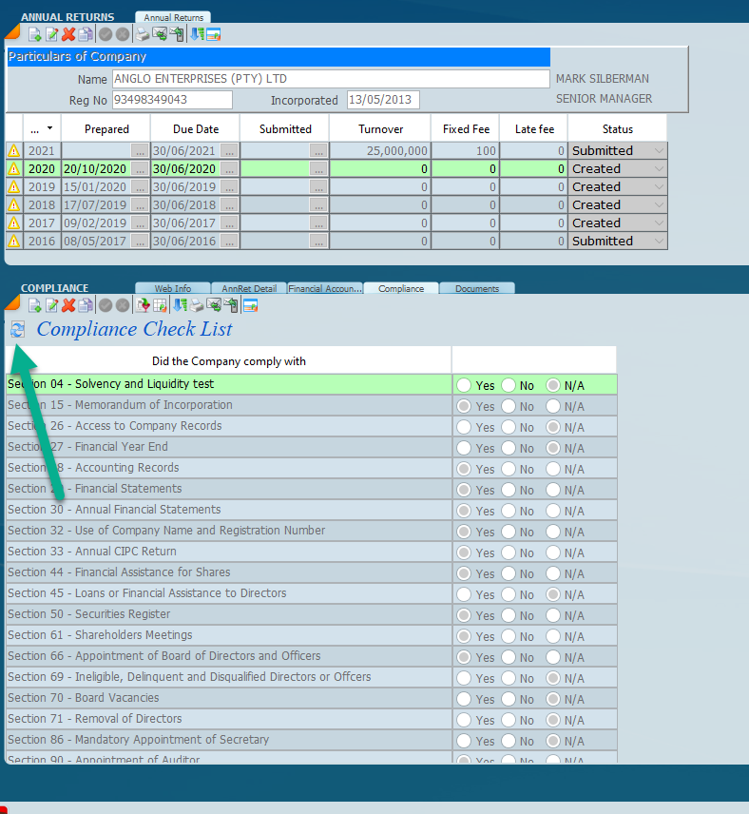Click the ellipsis button beside Prepared date 20/10/2020
Viewport: 749px width, 814px height.
coord(140,168)
